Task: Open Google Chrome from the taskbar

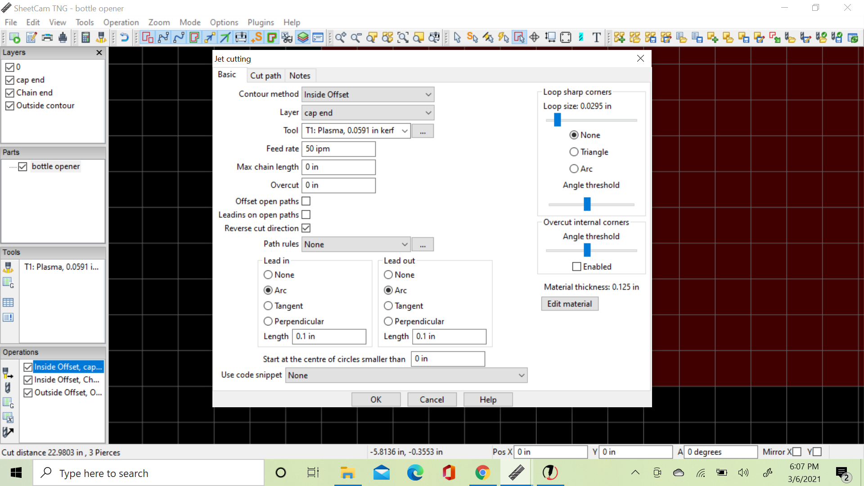Action: click(482, 473)
